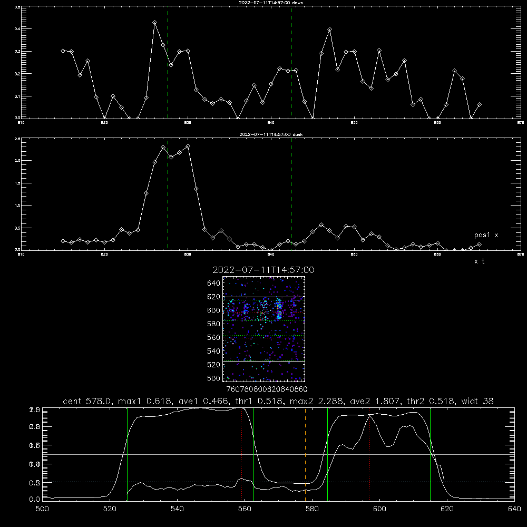
Task: Click the 'pos1 x' label
Action: tap(486, 235)
